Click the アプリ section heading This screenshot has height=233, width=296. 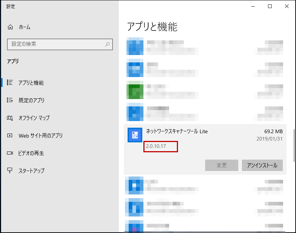(x=13, y=61)
